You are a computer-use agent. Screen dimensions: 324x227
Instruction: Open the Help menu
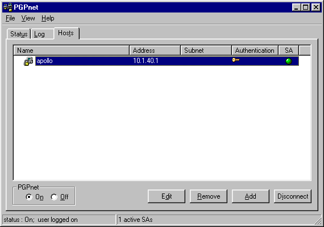[48, 18]
